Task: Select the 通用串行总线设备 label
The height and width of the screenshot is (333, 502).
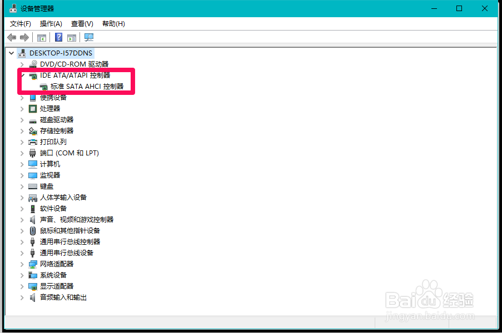Action: tap(67, 253)
